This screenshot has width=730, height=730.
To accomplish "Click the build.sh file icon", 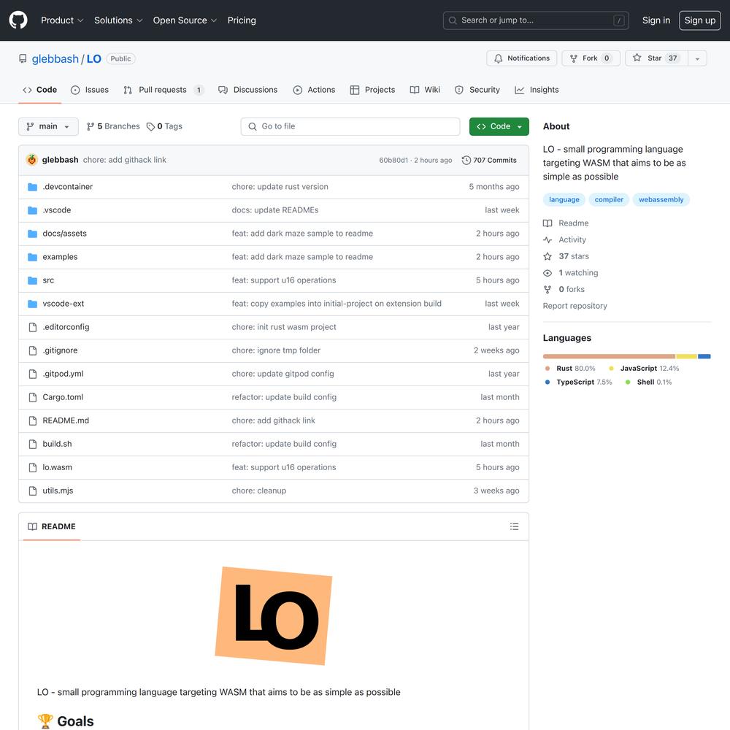I will tap(33, 444).
